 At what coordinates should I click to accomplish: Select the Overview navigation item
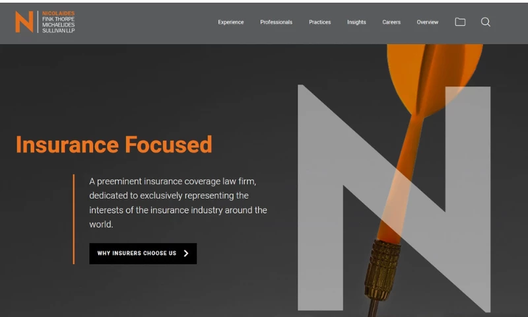[x=427, y=22]
